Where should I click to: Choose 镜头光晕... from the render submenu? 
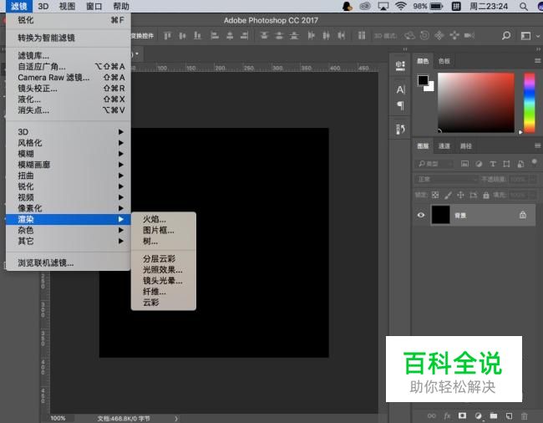pyautogui.click(x=164, y=281)
